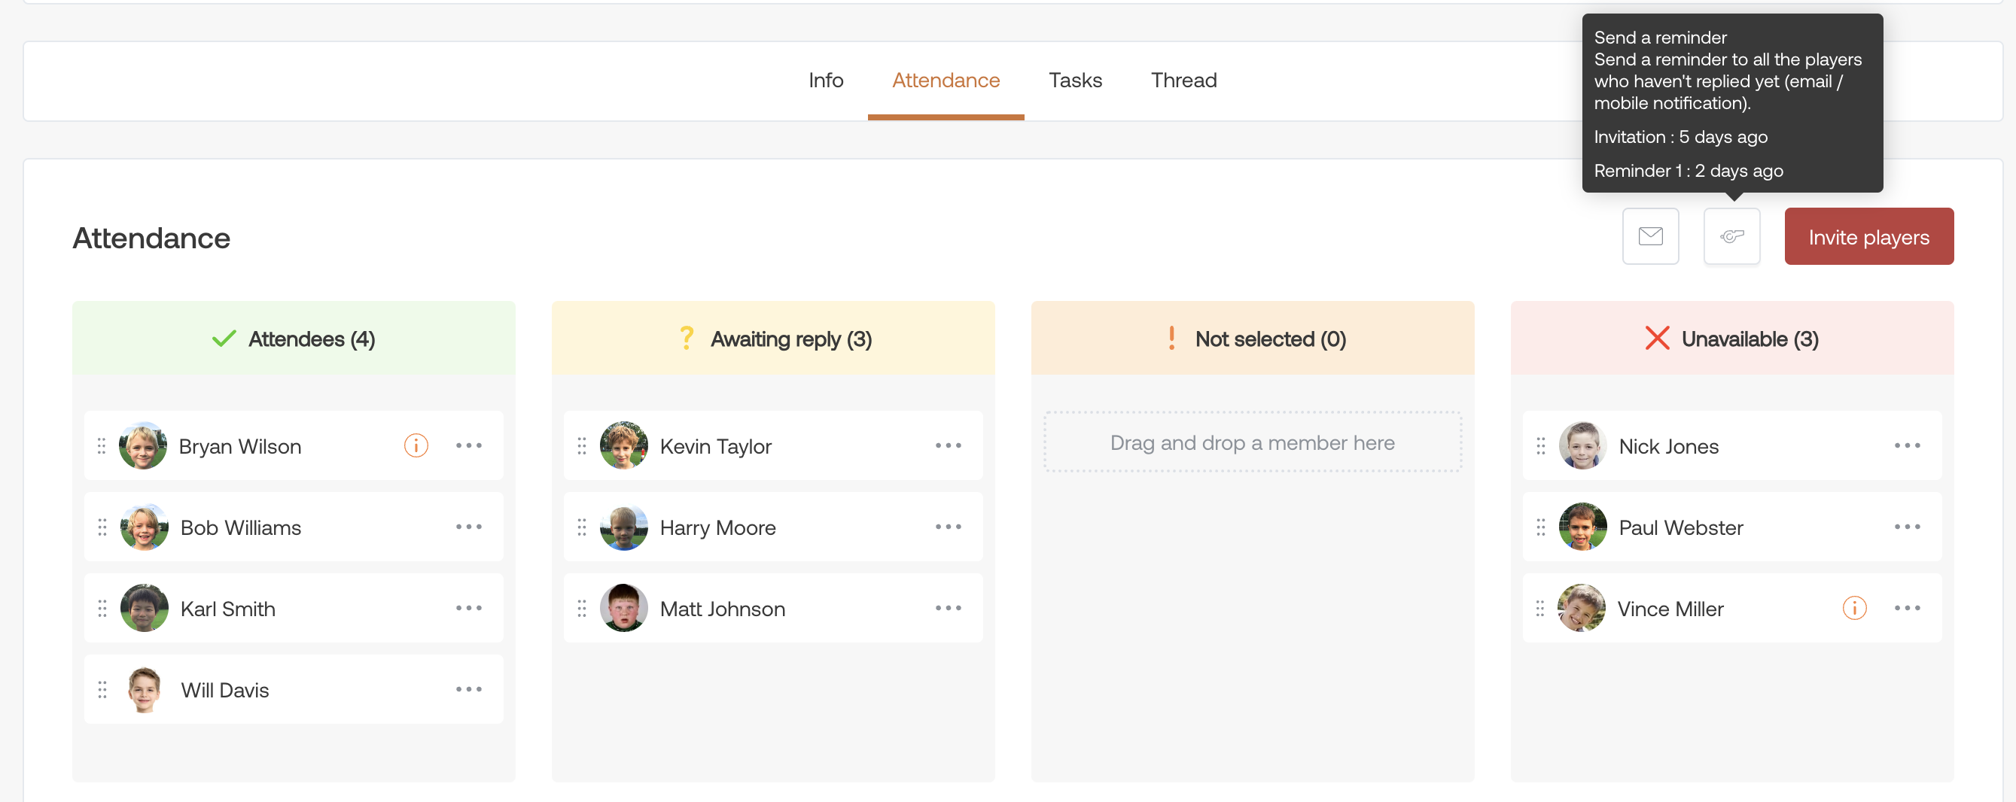Click Matt Johnson's drag handle

click(x=581, y=609)
